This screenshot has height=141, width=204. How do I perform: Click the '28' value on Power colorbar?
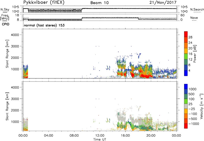tap(190, 37)
